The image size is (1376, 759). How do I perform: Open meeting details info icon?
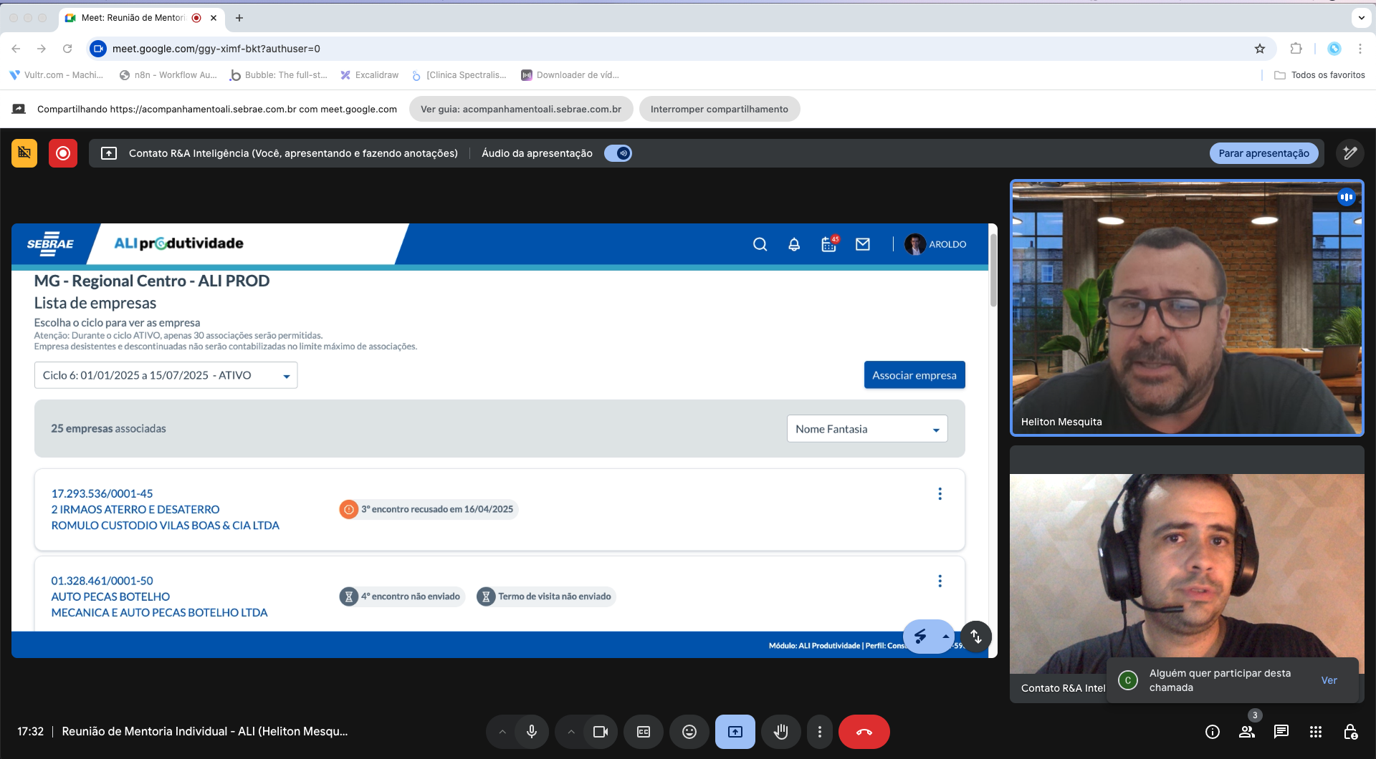pos(1213,732)
